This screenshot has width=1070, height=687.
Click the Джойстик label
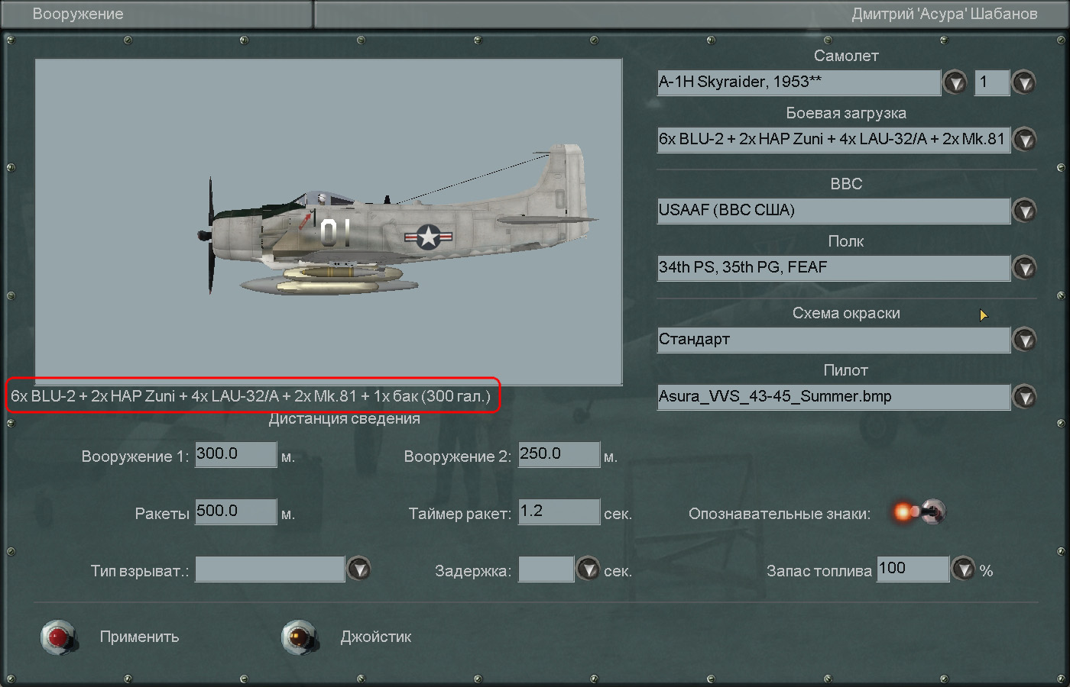[376, 637]
